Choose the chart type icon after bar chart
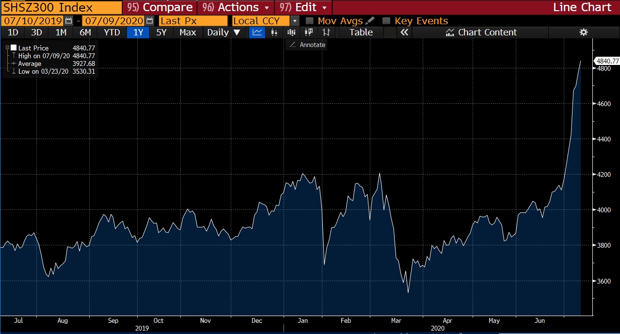Screen dimensions: 620x334 click(291, 32)
